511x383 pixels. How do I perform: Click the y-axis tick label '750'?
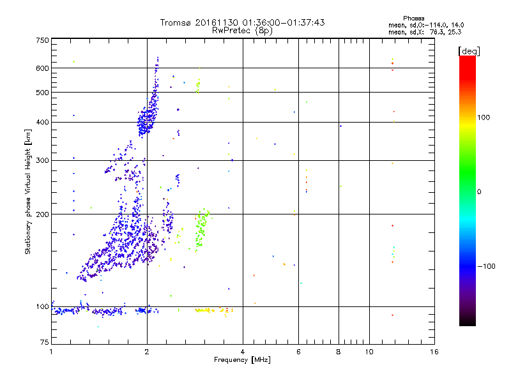tap(42, 40)
